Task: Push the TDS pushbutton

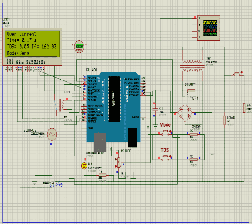Action: pos(165,158)
